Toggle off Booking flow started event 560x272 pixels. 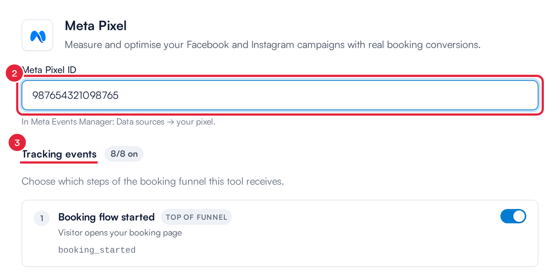coord(513,217)
